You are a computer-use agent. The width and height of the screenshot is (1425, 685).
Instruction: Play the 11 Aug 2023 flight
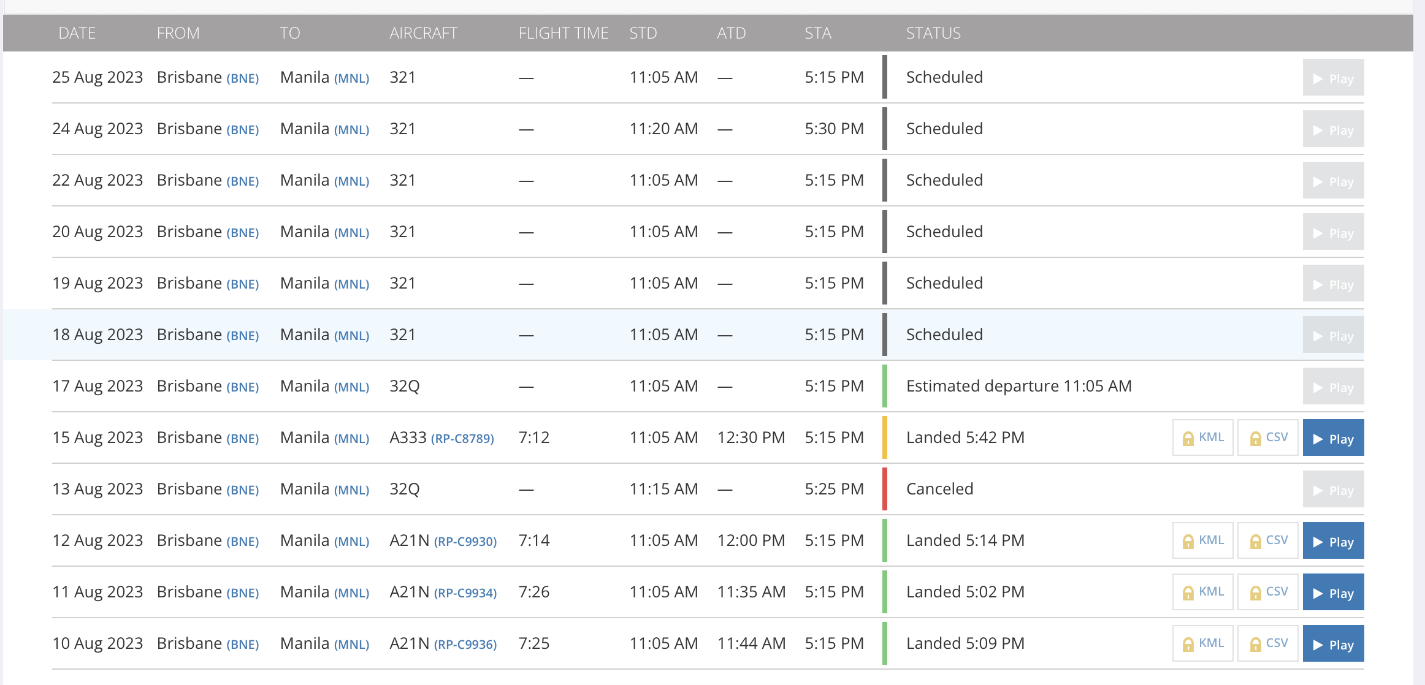[x=1332, y=592]
